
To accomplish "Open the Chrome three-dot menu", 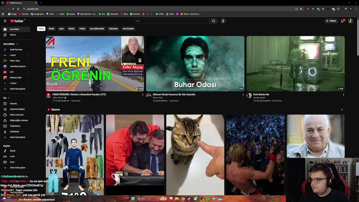I will pyautogui.click(x=356, y=9).
